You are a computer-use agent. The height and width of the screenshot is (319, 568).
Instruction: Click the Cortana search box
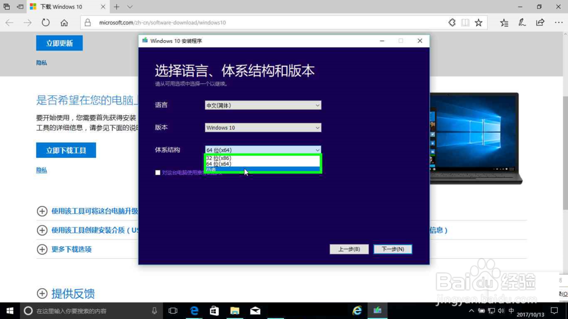pos(92,310)
